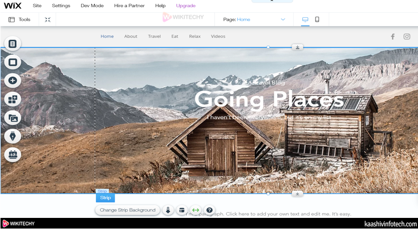Click the Facebook icon in site header
The image size is (418, 229).
click(x=393, y=36)
